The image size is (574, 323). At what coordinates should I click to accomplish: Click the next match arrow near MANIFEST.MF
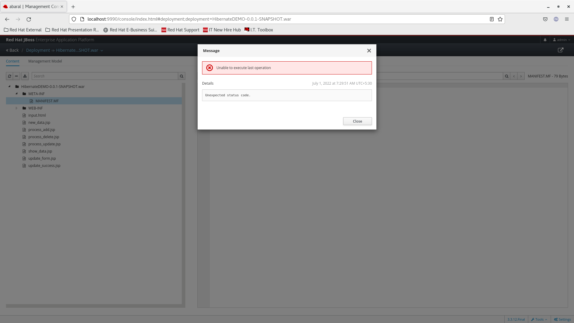(x=521, y=76)
